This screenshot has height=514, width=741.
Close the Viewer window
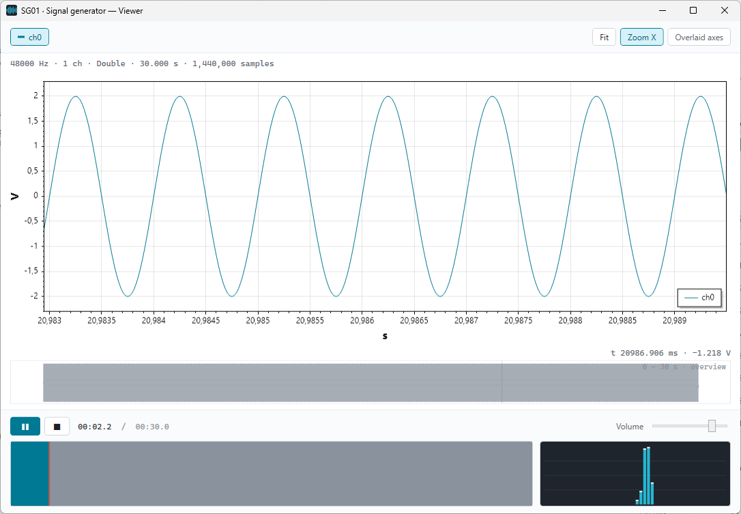[725, 10]
